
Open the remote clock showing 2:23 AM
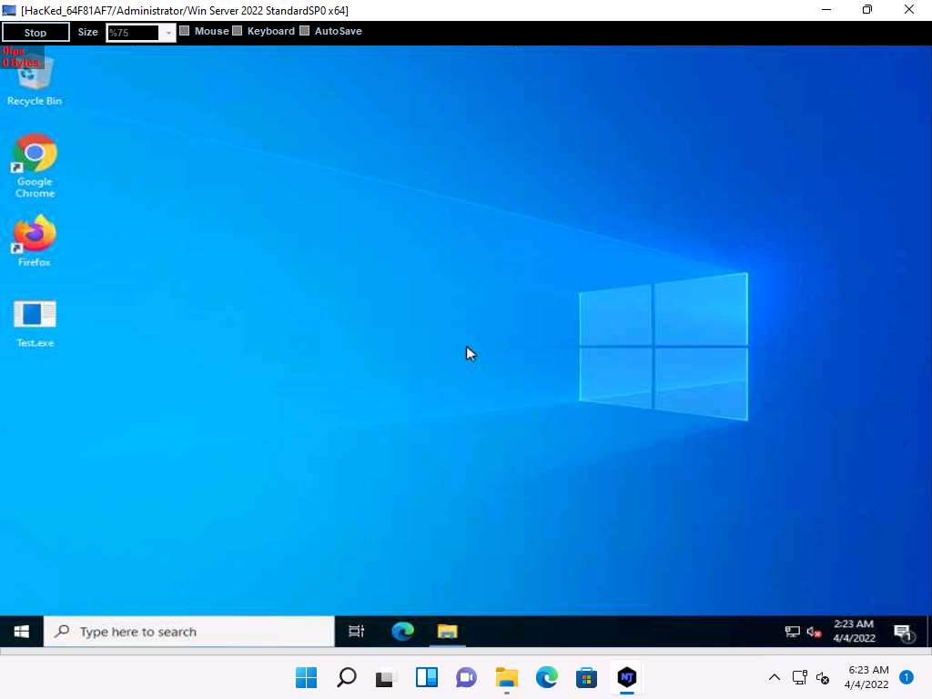854,631
